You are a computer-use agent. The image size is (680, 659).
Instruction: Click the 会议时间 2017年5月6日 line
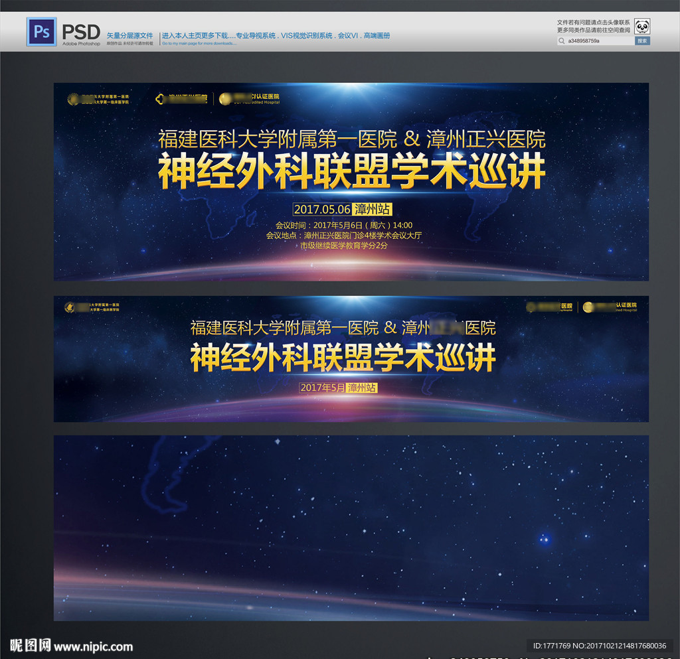pos(344,225)
